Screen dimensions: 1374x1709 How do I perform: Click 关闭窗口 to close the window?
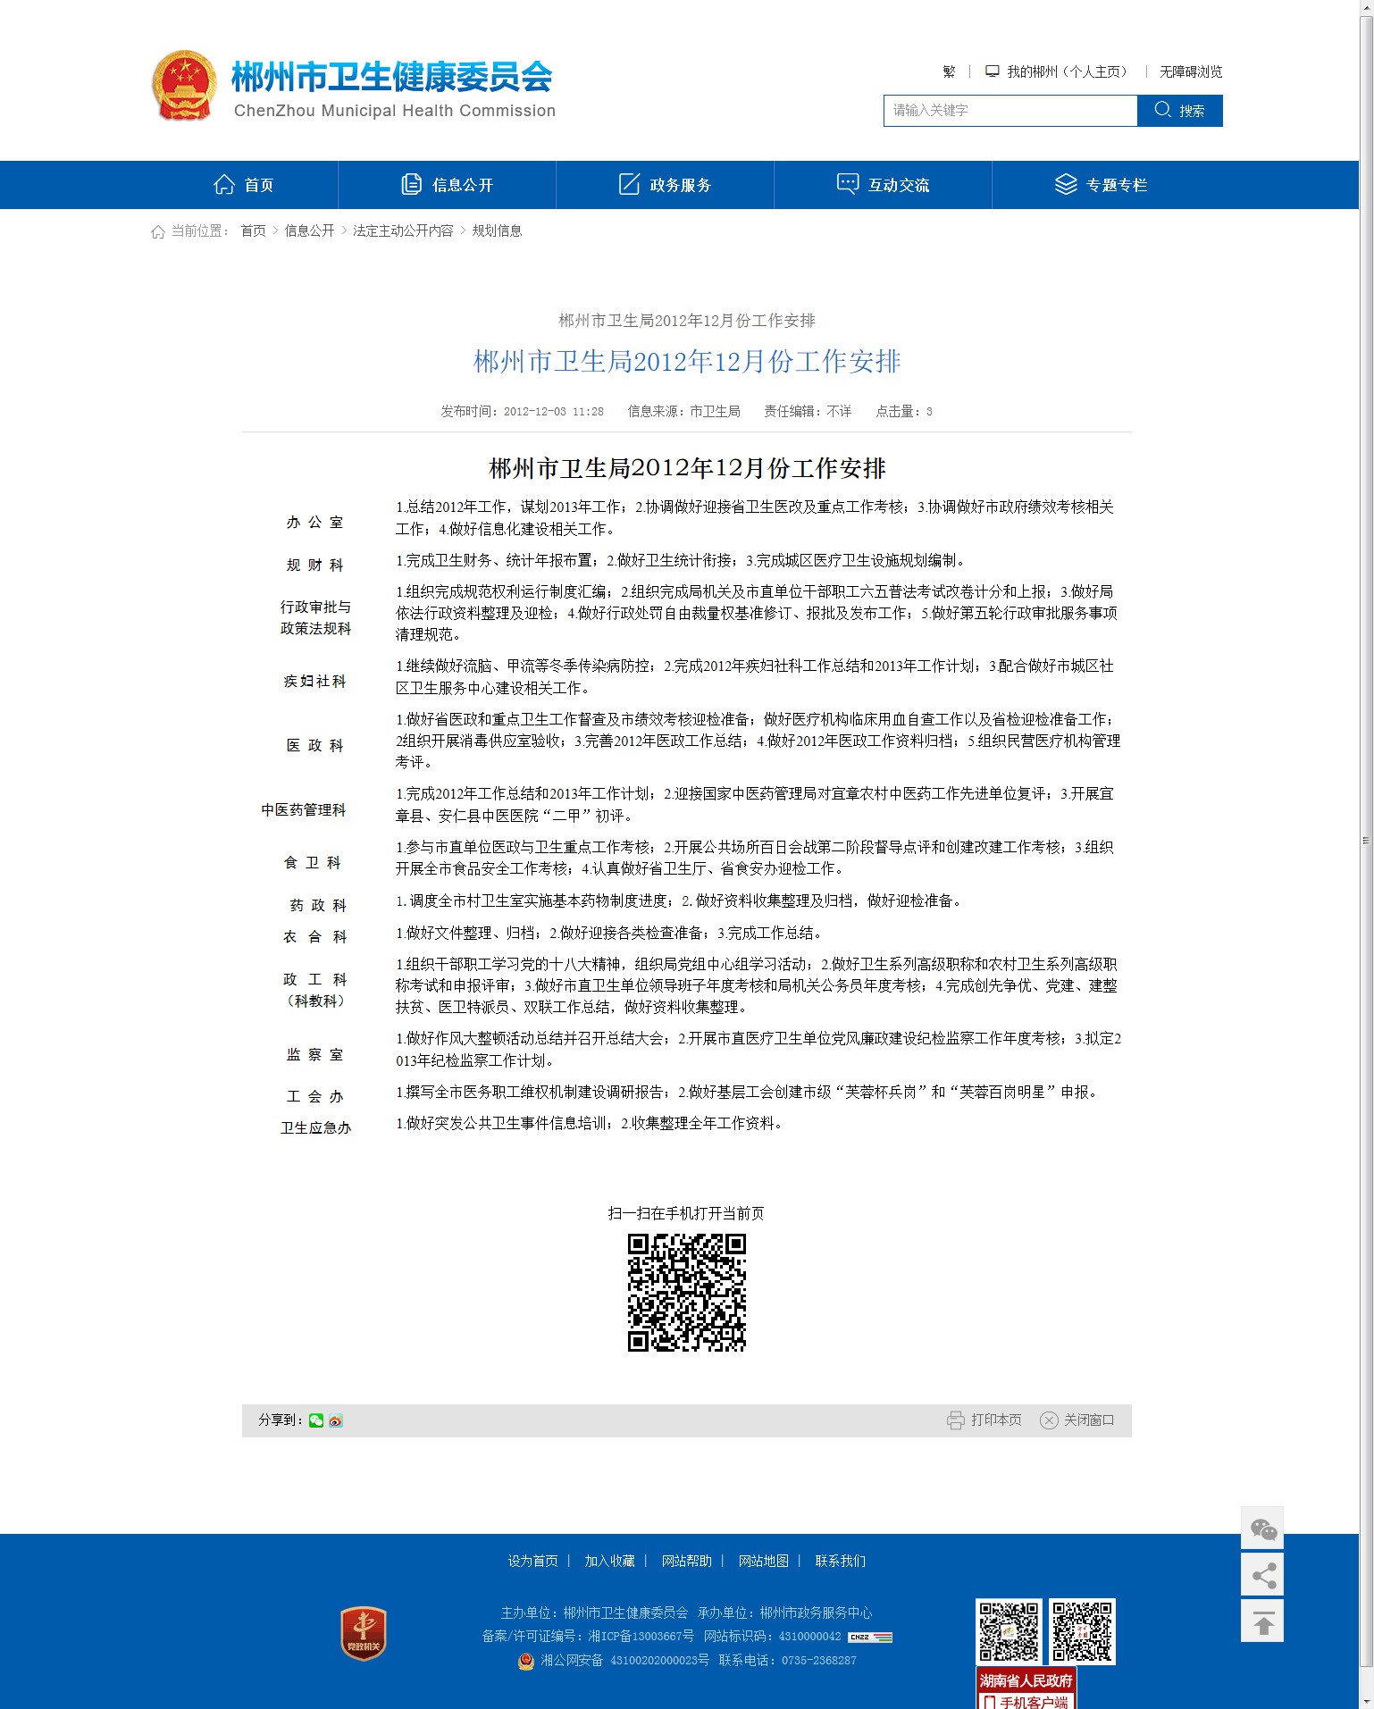pyautogui.click(x=1077, y=1420)
